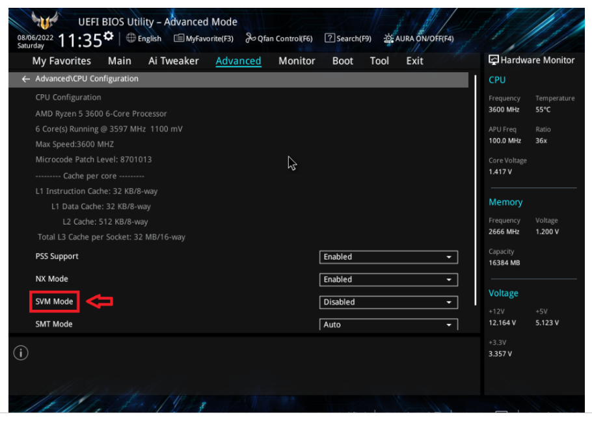Screen dimensions: 592x421
Task: Click the settings list vertical scrollbar
Action: pyautogui.click(x=475, y=190)
